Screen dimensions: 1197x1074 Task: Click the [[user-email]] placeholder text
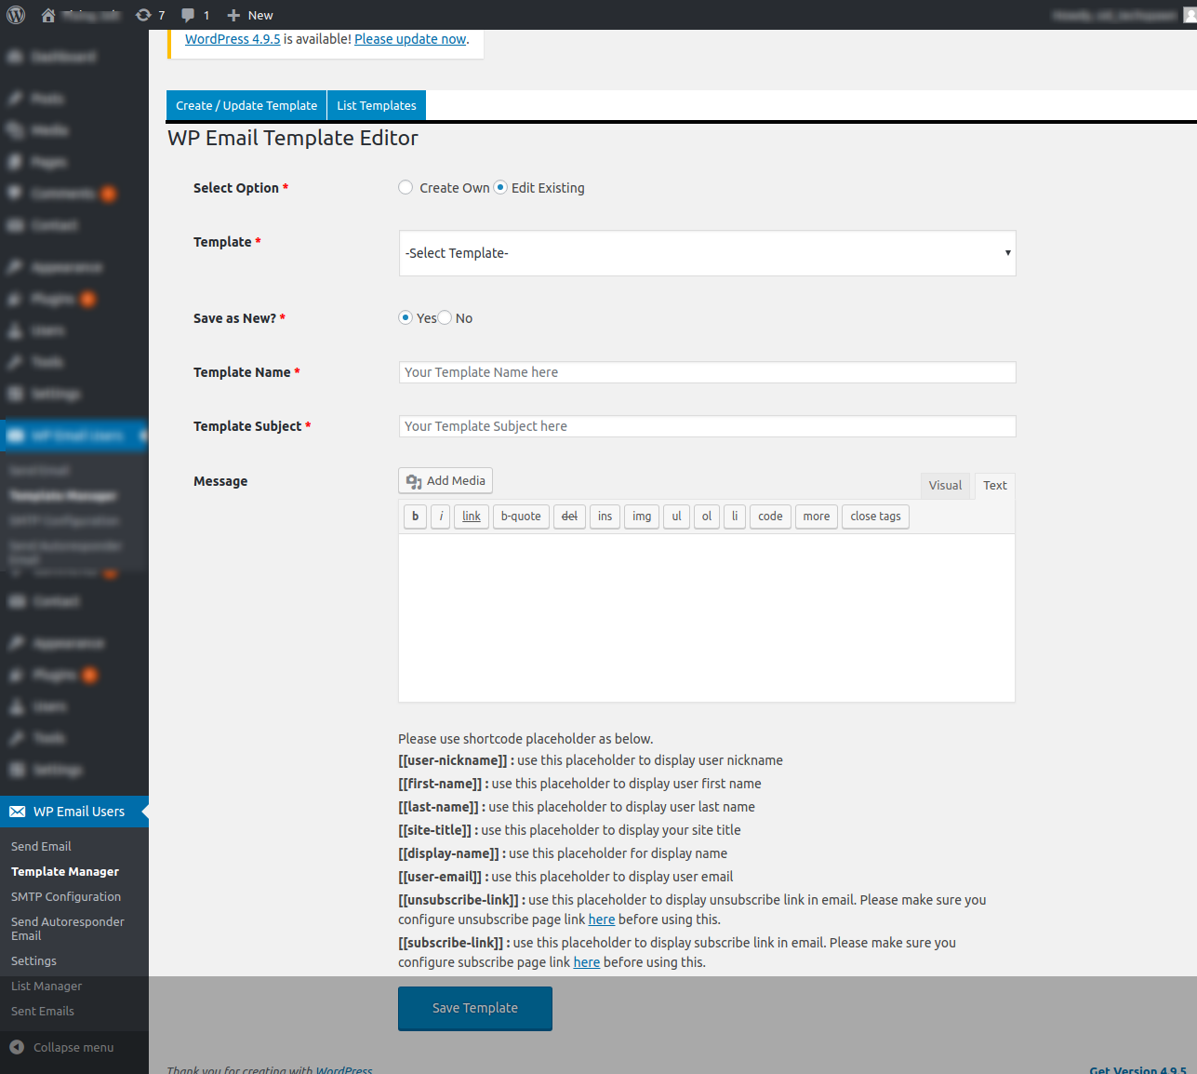[440, 877]
